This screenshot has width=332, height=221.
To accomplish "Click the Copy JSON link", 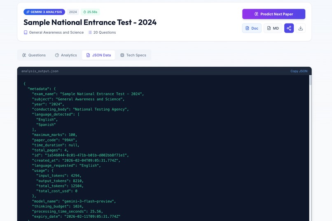I will click(299, 71).
